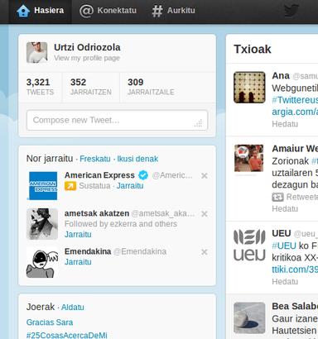Expand Amaiur tweet with Hedatu

coord(285,209)
